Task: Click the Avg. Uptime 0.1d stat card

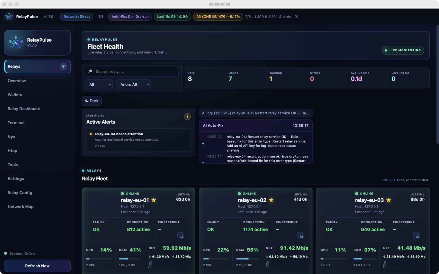Action: tap(368, 78)
